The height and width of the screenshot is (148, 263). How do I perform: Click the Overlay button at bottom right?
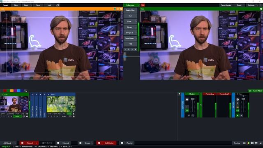coord(237,143)
